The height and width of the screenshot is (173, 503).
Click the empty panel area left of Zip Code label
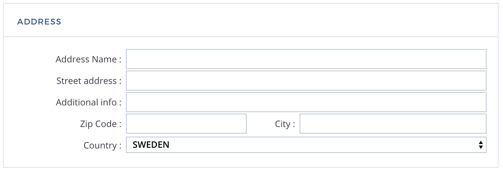click(x=41, y=124)
